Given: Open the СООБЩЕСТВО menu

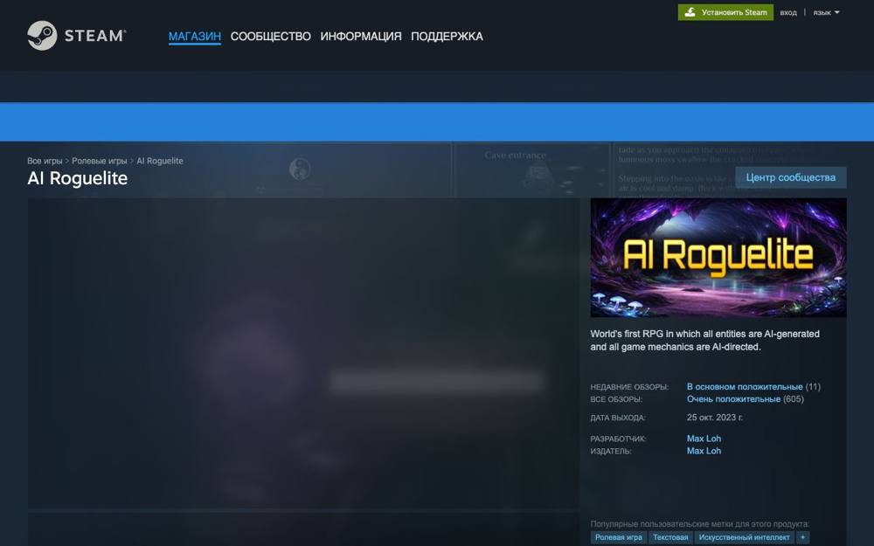Looking at the screenshot, I should click(270, 36).
